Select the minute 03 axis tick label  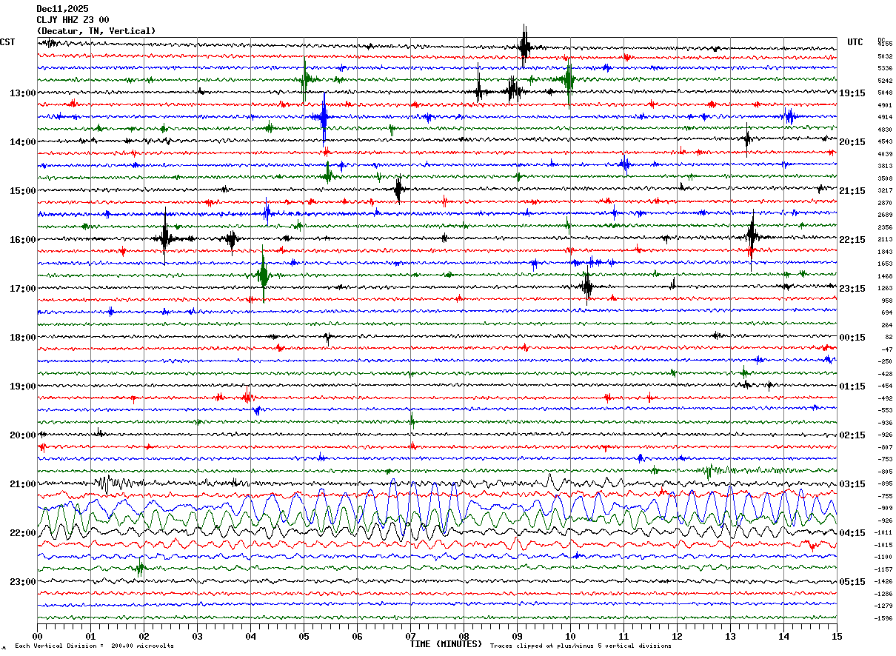(x=197, y=637)
